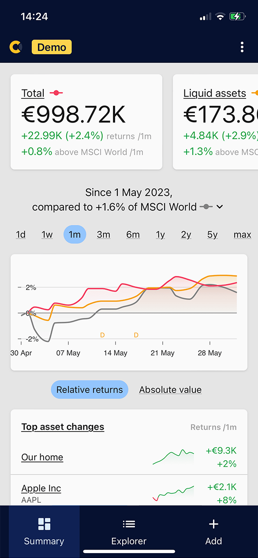Tap the battery status icon
Image resolution: width=258 pixels, height=558 pixels.
237,17
